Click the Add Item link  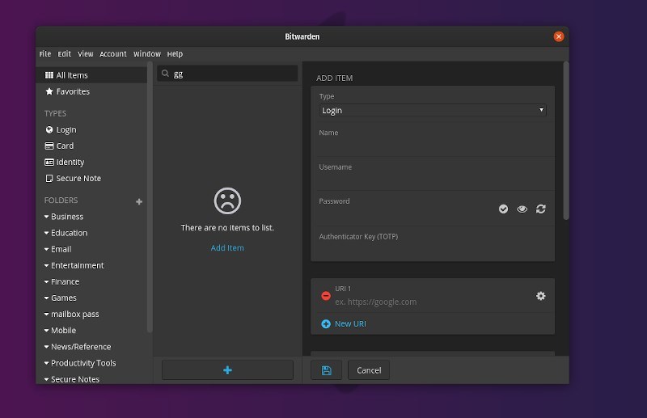pyautogui.click(x=227, y=248)
